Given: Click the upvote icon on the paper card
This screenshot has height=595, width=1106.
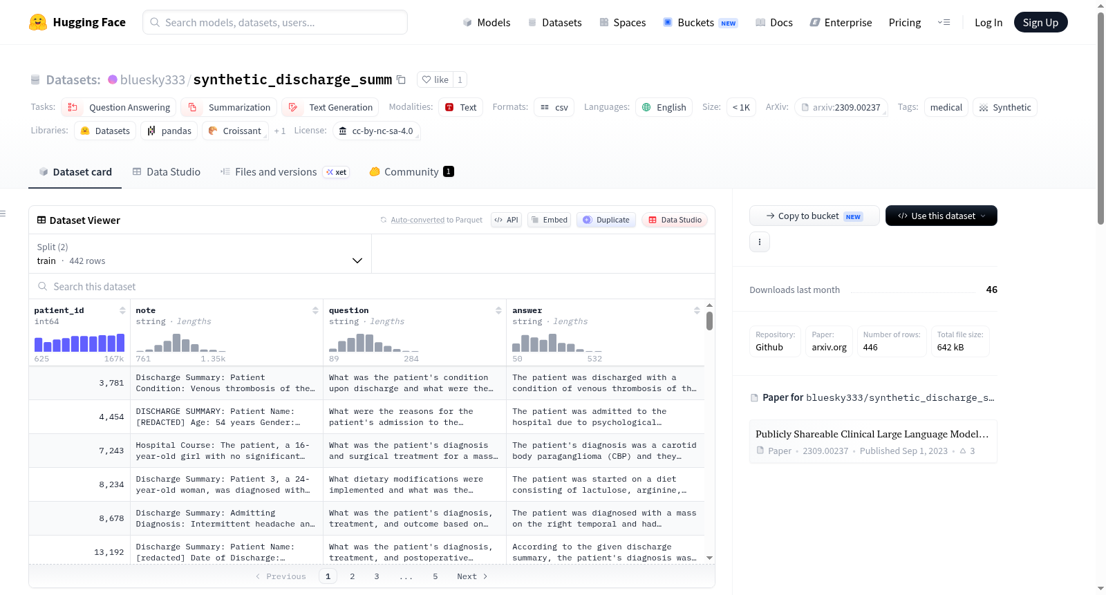Looking at the screenshot, I should tap(963, 451).
